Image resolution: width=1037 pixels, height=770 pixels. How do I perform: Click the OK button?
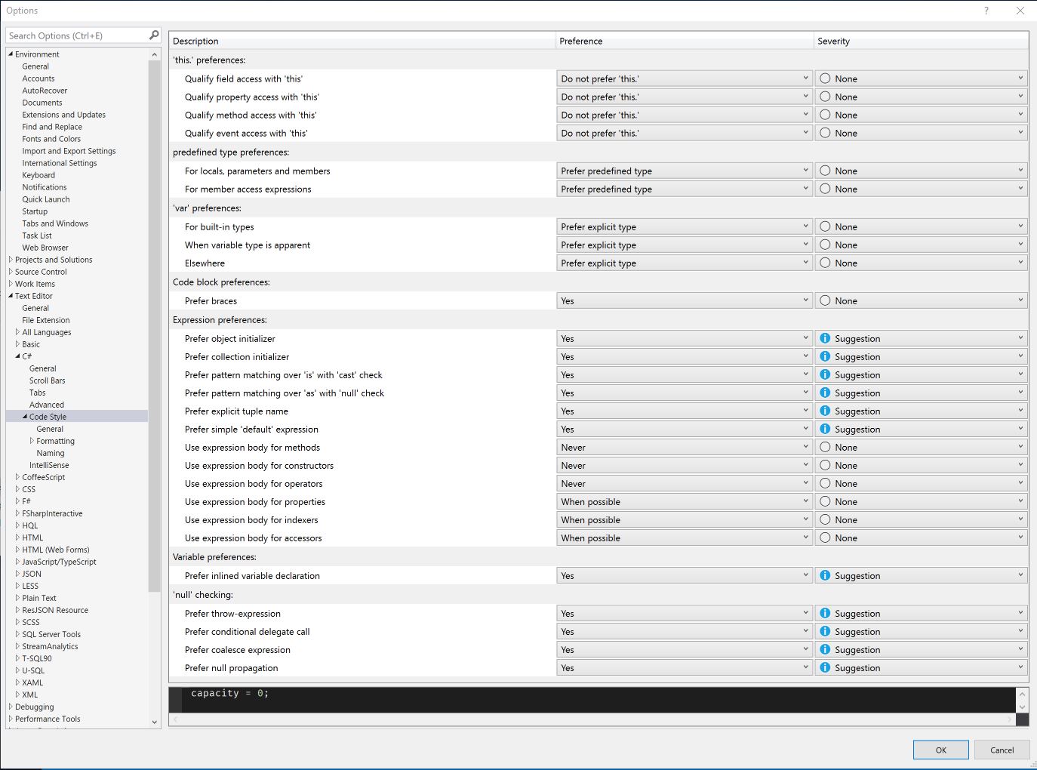tap(940, 750)
